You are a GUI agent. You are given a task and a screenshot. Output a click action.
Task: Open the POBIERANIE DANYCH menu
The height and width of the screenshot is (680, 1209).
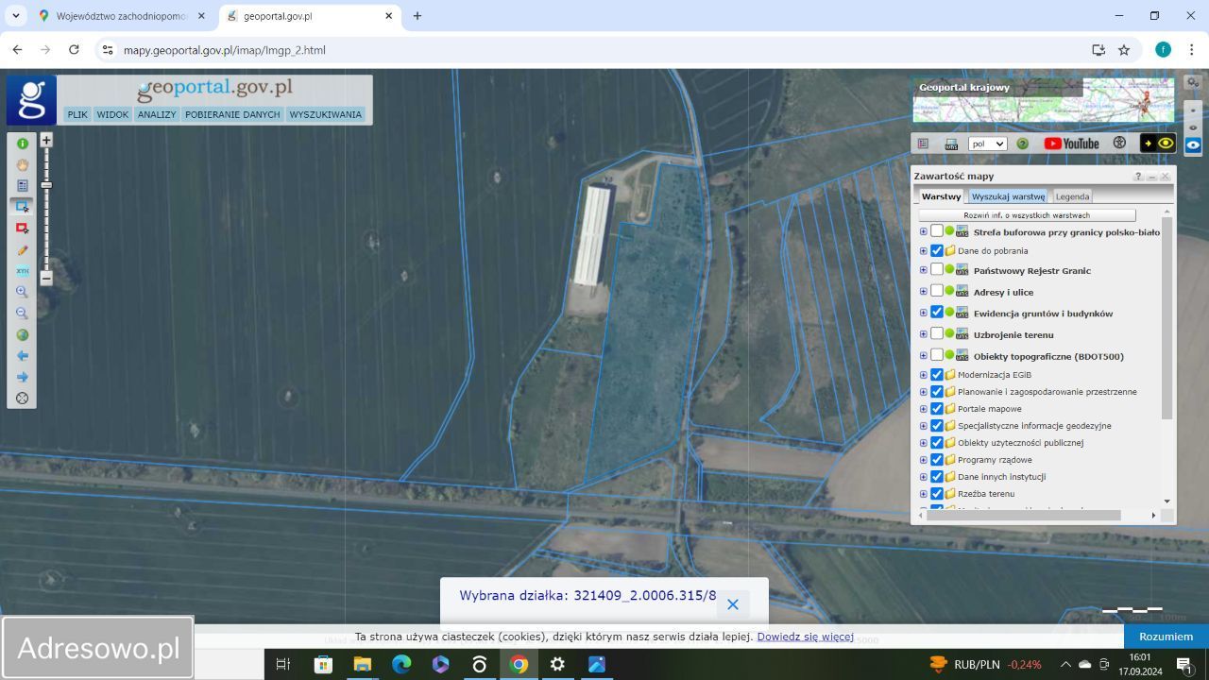(232, 114)
